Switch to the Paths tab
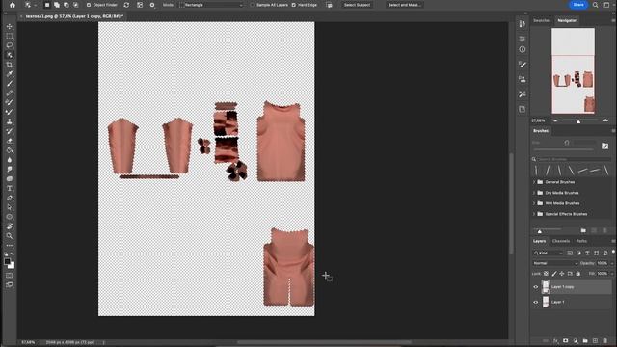This screenshot has height=347, width=617. (581, 241)
